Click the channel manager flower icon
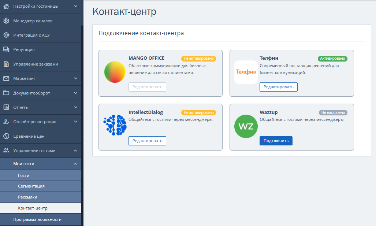 click(x=6, y=21)
